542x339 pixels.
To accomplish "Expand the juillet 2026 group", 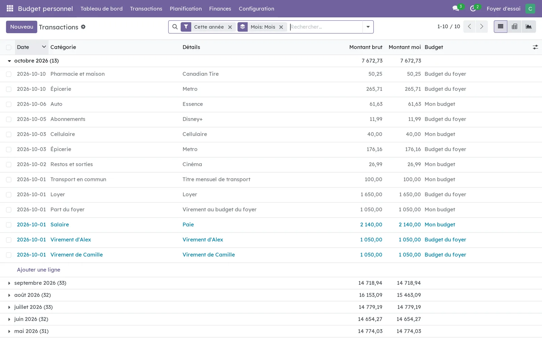I will [9, 307].
